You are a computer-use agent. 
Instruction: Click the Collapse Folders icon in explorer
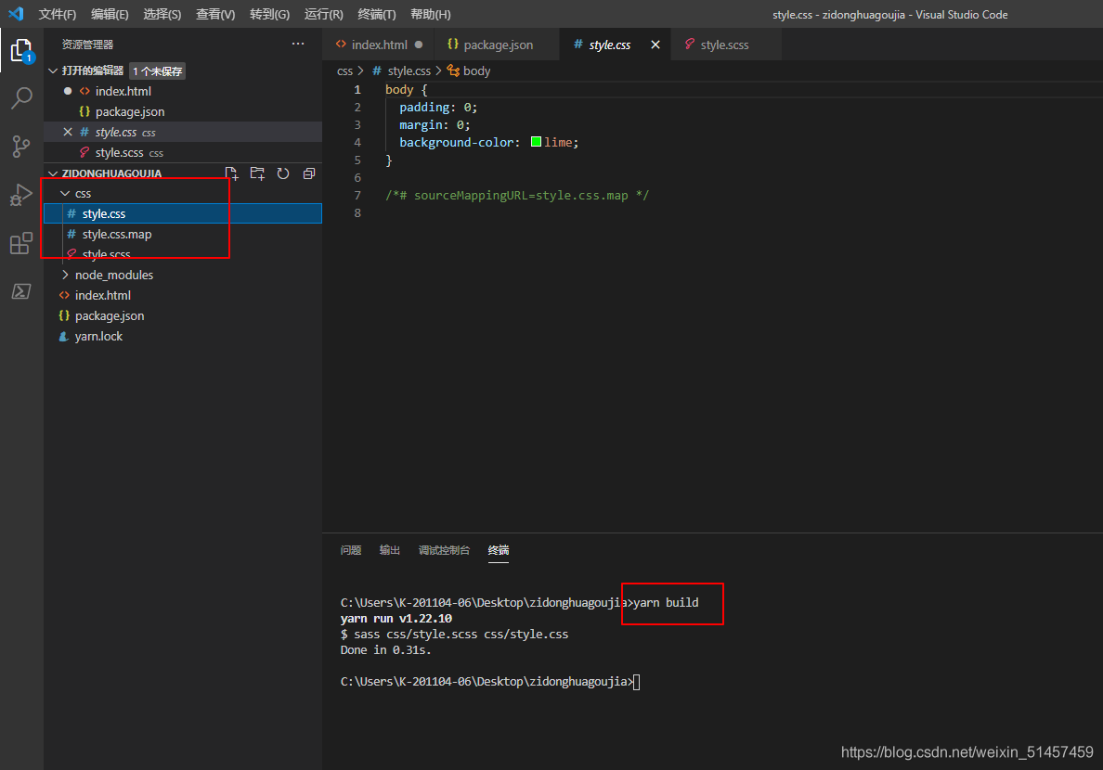coord(309,173)
